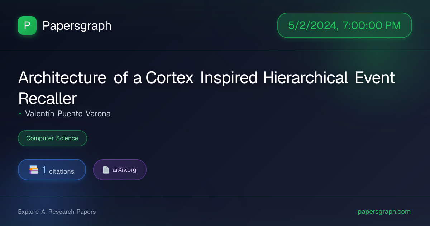Image resolution: width=430 pixels, height=226 pixels.
Task: Click the 7:00:00 PM time in badge
Action: (x=372, y=25)
